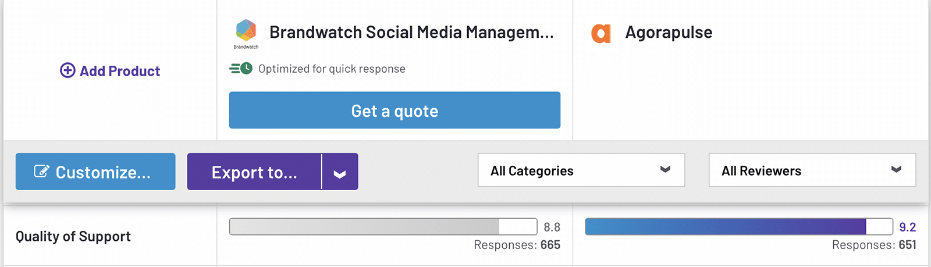Screen dimensions: 931x267
Task: Click the Brandwatch 8.8 score value
Action: pyautogui.click(x=552, y=227)
